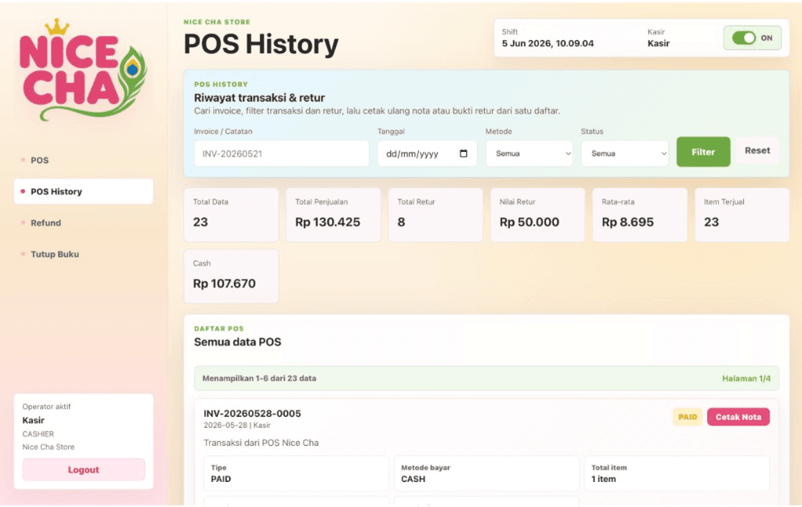The width and height of the screenshot is (802, 507).
Task: Select the Cash Rp 107.670 card
Action: (231, 276)
